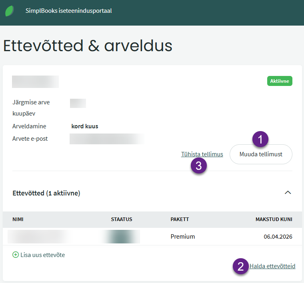Click the 'Ettevõtted (1 aktiivne)' section title
This screenshot has width=304, height=283.
[46, 193]
